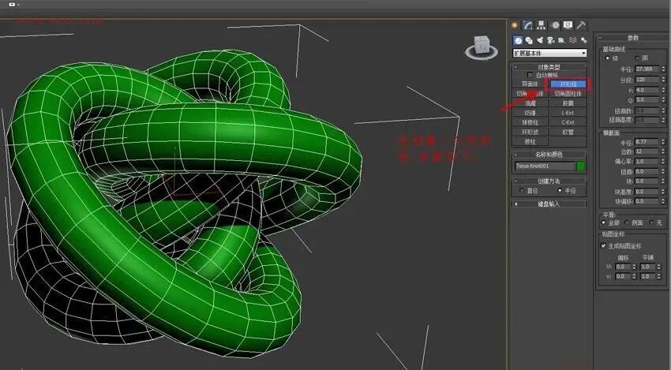Expand the 键盘输入 rollout
The image size is (671, 370).
(549, 204)
